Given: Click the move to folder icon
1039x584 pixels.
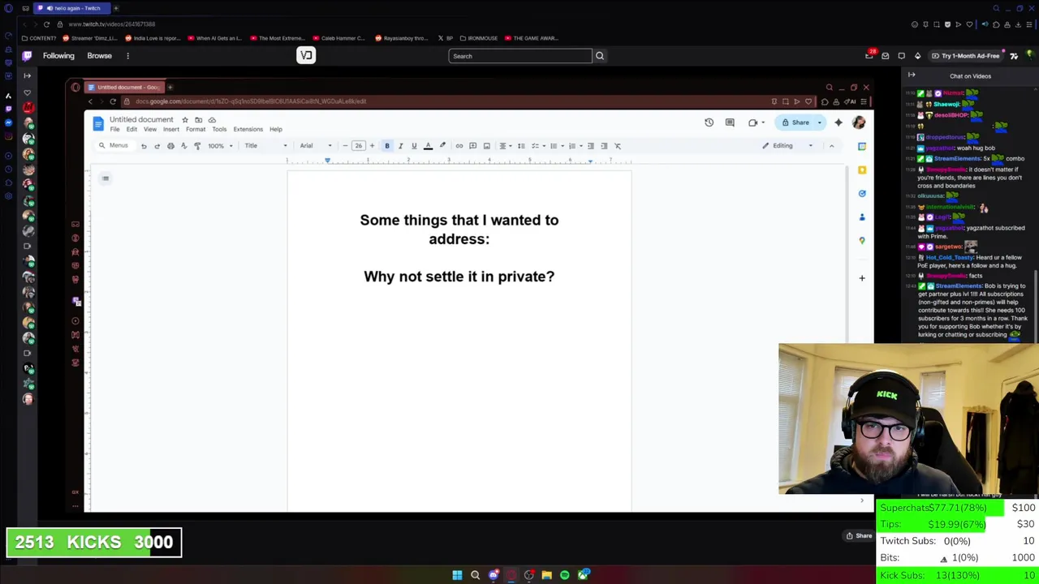Looking at the screenshot, I should pos(198,120).
